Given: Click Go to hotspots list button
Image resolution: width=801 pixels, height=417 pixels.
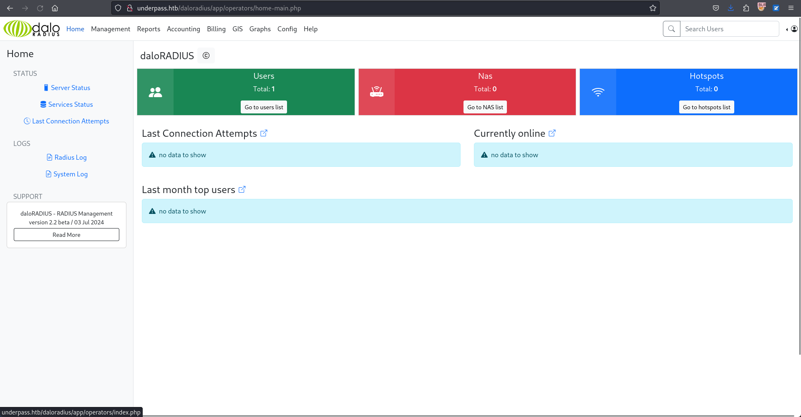Looking at the screenshot, I should [x=706, y=107].
